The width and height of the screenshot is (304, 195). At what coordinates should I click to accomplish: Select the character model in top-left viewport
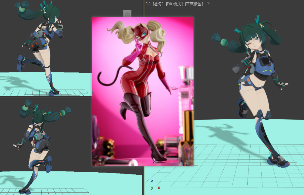[40, 47]
